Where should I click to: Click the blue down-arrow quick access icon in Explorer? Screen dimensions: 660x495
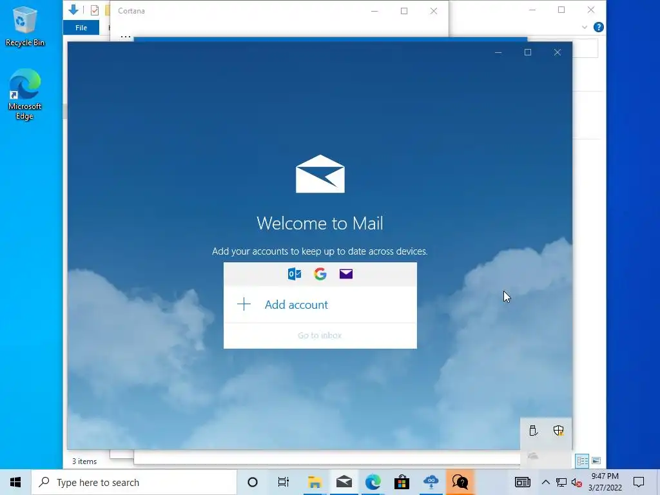pos(73,10)
